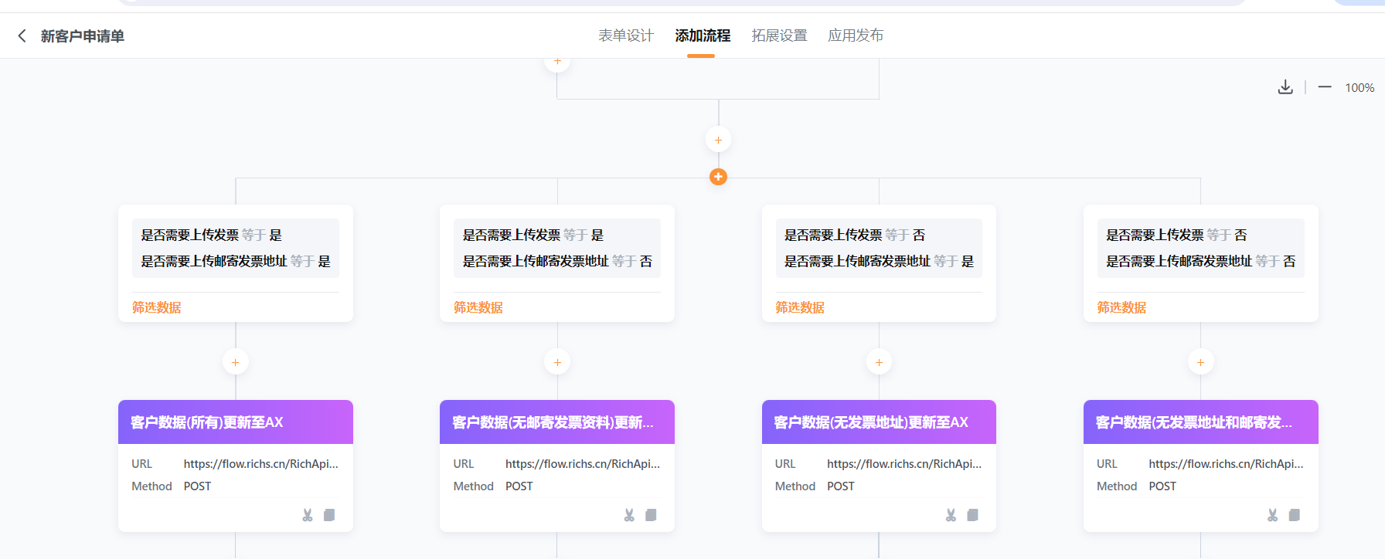This screenshot has width=1385, height=559.
Task: Zoom out with the minus icon
Action: pyautogui.click(x=1325, y=87)
